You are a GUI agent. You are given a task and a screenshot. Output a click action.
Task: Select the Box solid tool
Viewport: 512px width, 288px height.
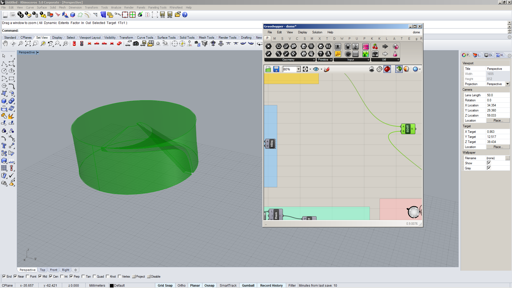pyautogui.click(x=4, y=101)
